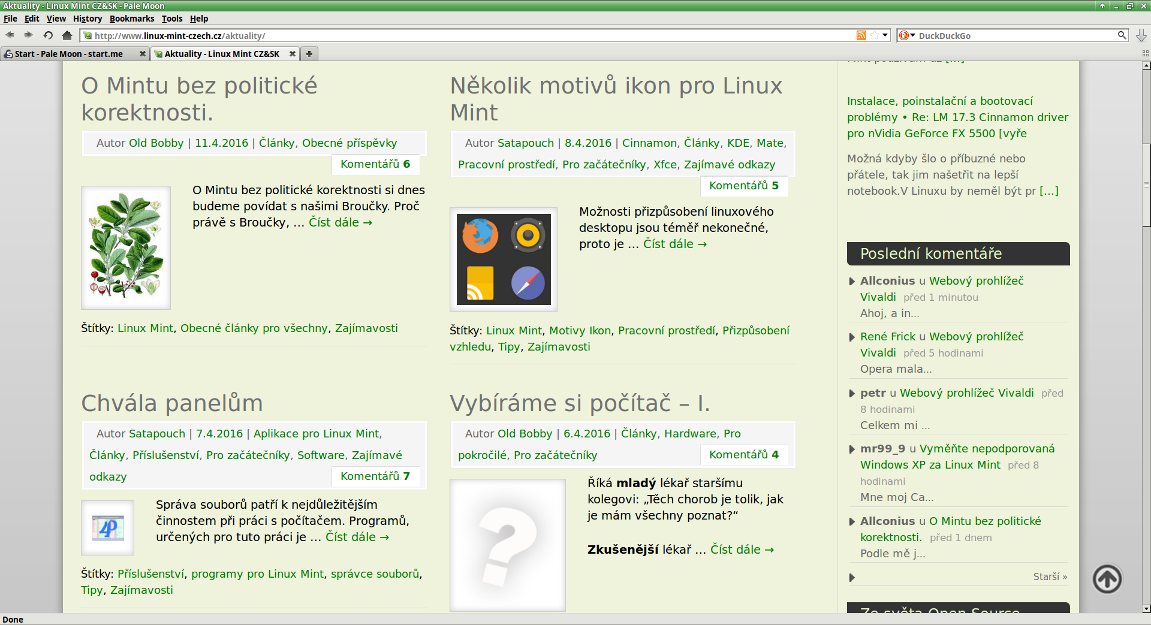Click the mr99_9 comment author link
This screenshot has height=625, width=1151.
(x=882, y=449)
